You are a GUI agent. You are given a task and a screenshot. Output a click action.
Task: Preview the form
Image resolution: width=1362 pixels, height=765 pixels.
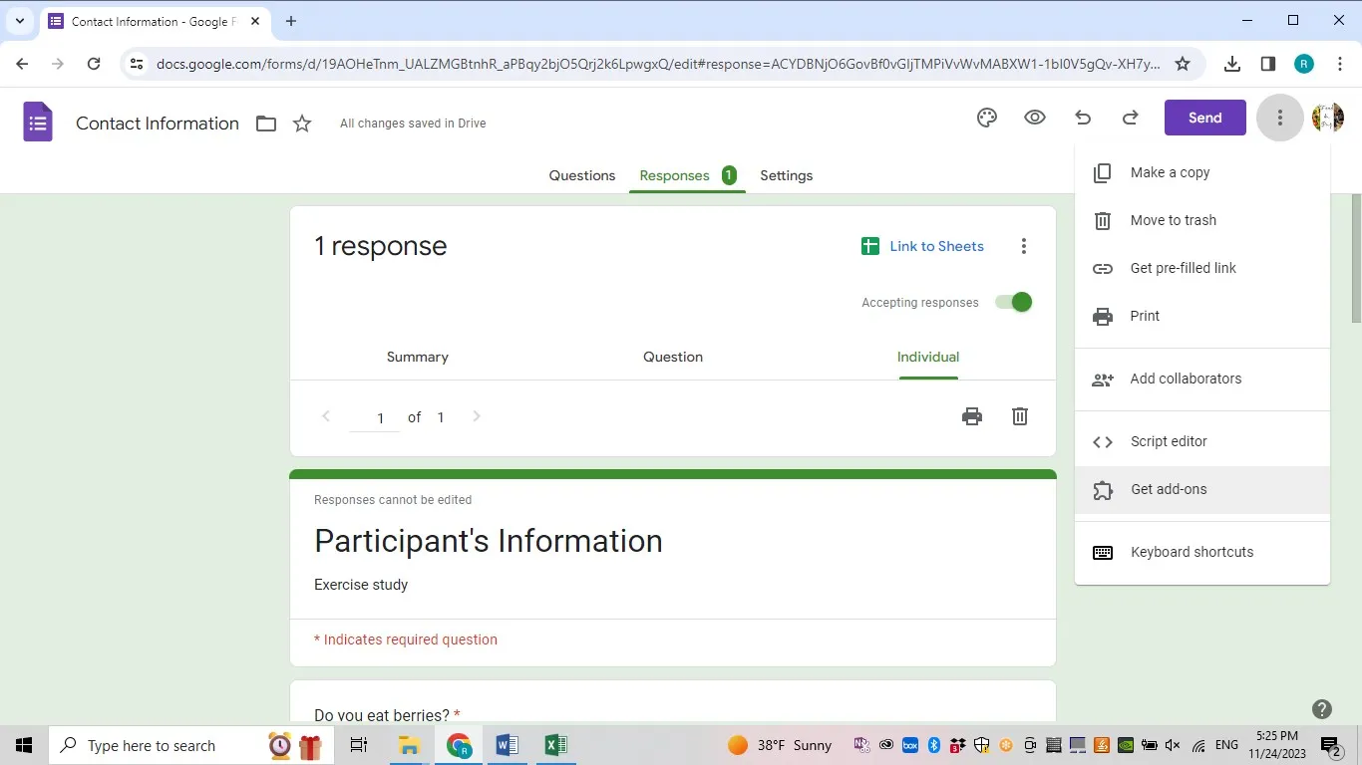pos(1034,117)
